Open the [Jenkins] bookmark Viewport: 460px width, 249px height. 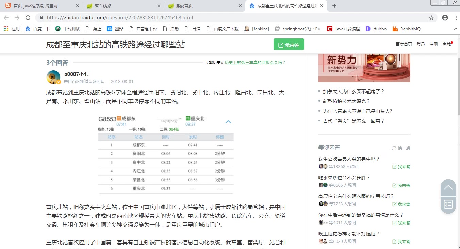click(257, 29)
